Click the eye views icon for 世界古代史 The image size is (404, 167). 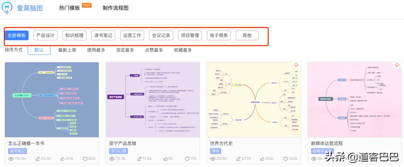213,159
